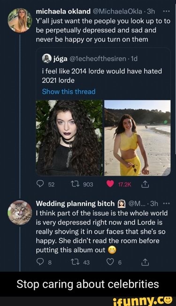Retweet the tweet with 903 retweets
The height and width of the screenshot is (306, 176).
(x=75, y=184)
